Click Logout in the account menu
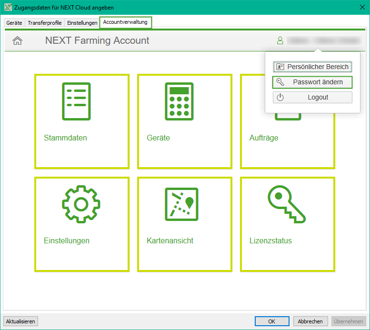Viewport: 370px width, 330px height. [x=312, y=98]
